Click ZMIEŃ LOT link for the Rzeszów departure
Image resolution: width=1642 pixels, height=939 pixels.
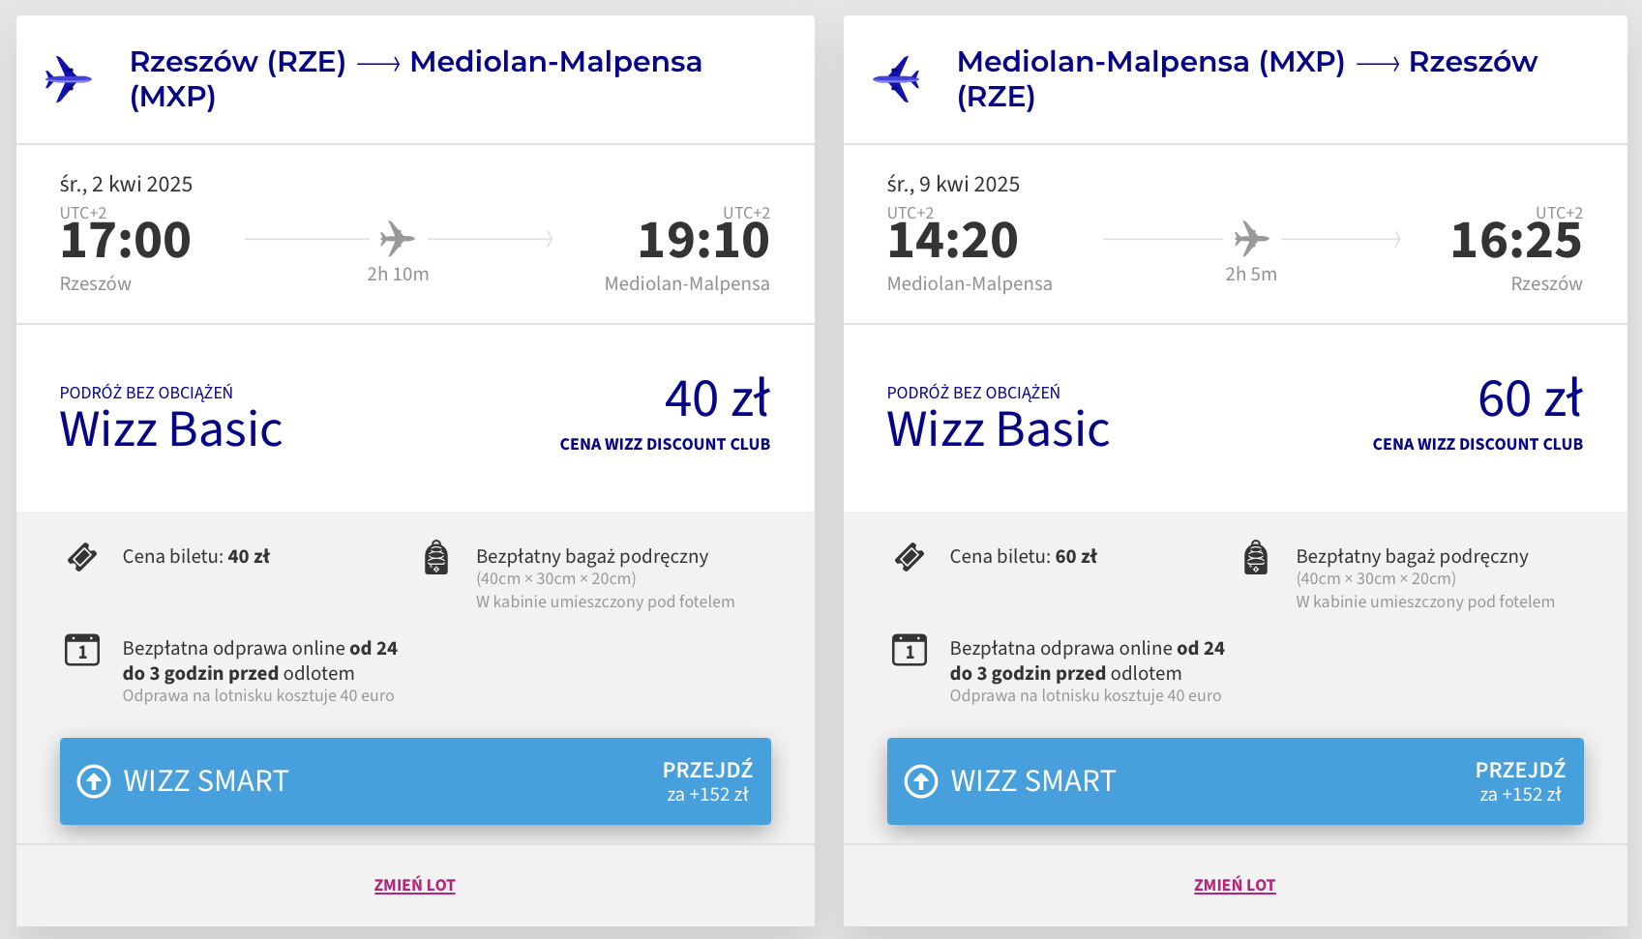(414, 885)
